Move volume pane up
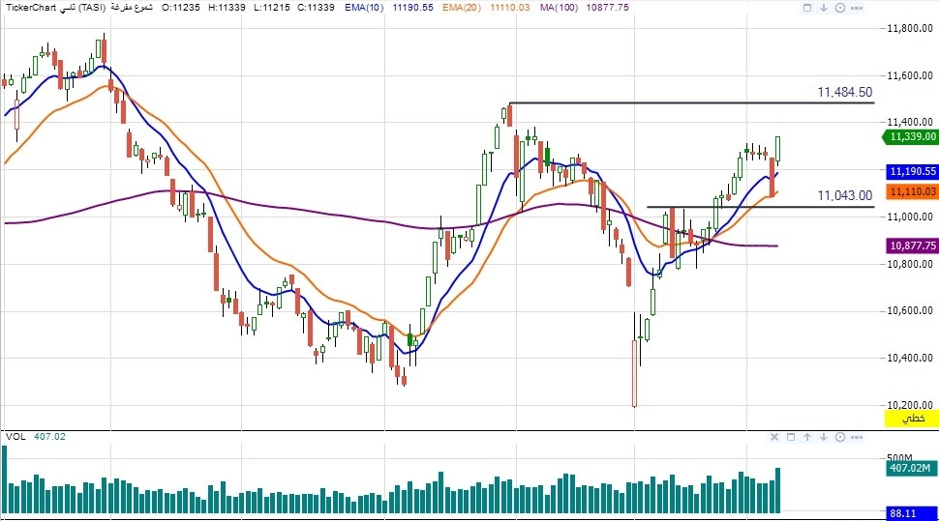 (806, 437)
